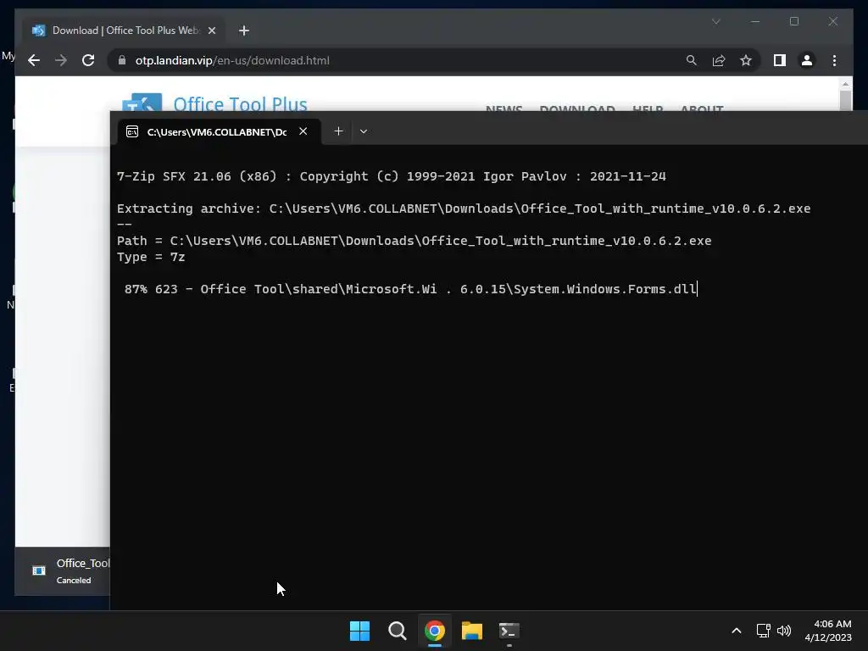Screen dimensions: 868x651
Task: Select the Download Office Tool Plus tab
Action: coord(124,31)
